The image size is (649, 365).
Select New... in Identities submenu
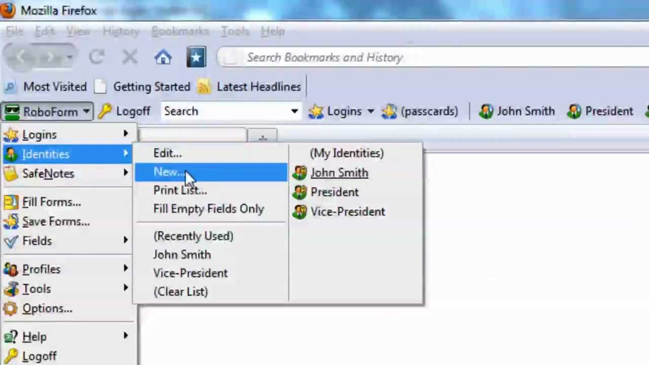[x=210, y=172]
